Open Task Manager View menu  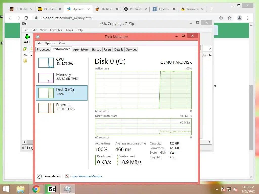pyautogui.click(x=62, y=43)
